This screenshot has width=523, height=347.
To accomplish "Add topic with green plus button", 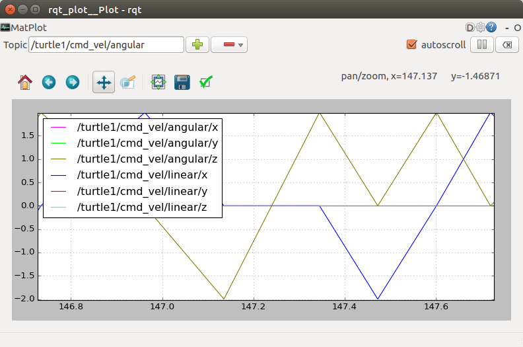I will coord(197,45).
